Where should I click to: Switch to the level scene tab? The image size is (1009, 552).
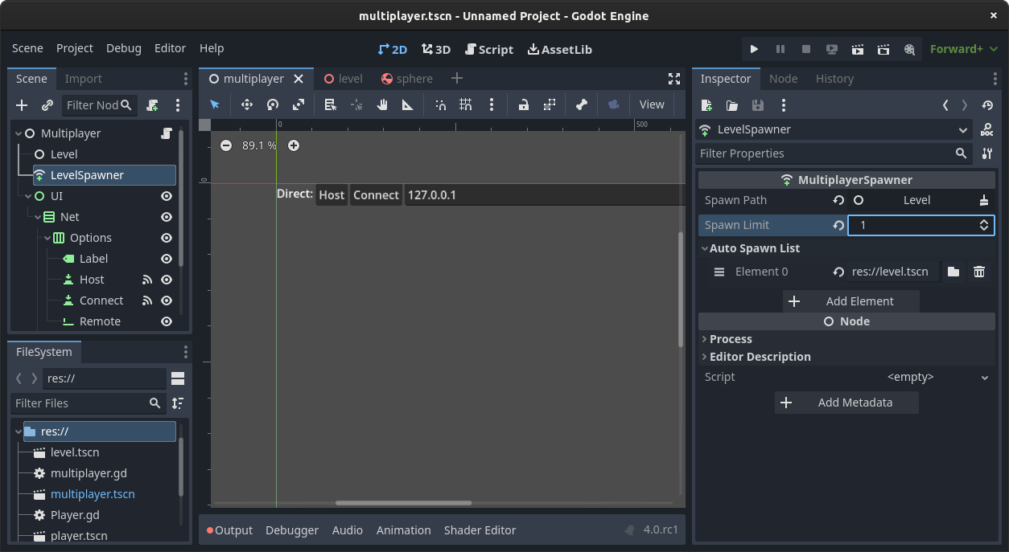pyautogui.click(x=344, y=78)
